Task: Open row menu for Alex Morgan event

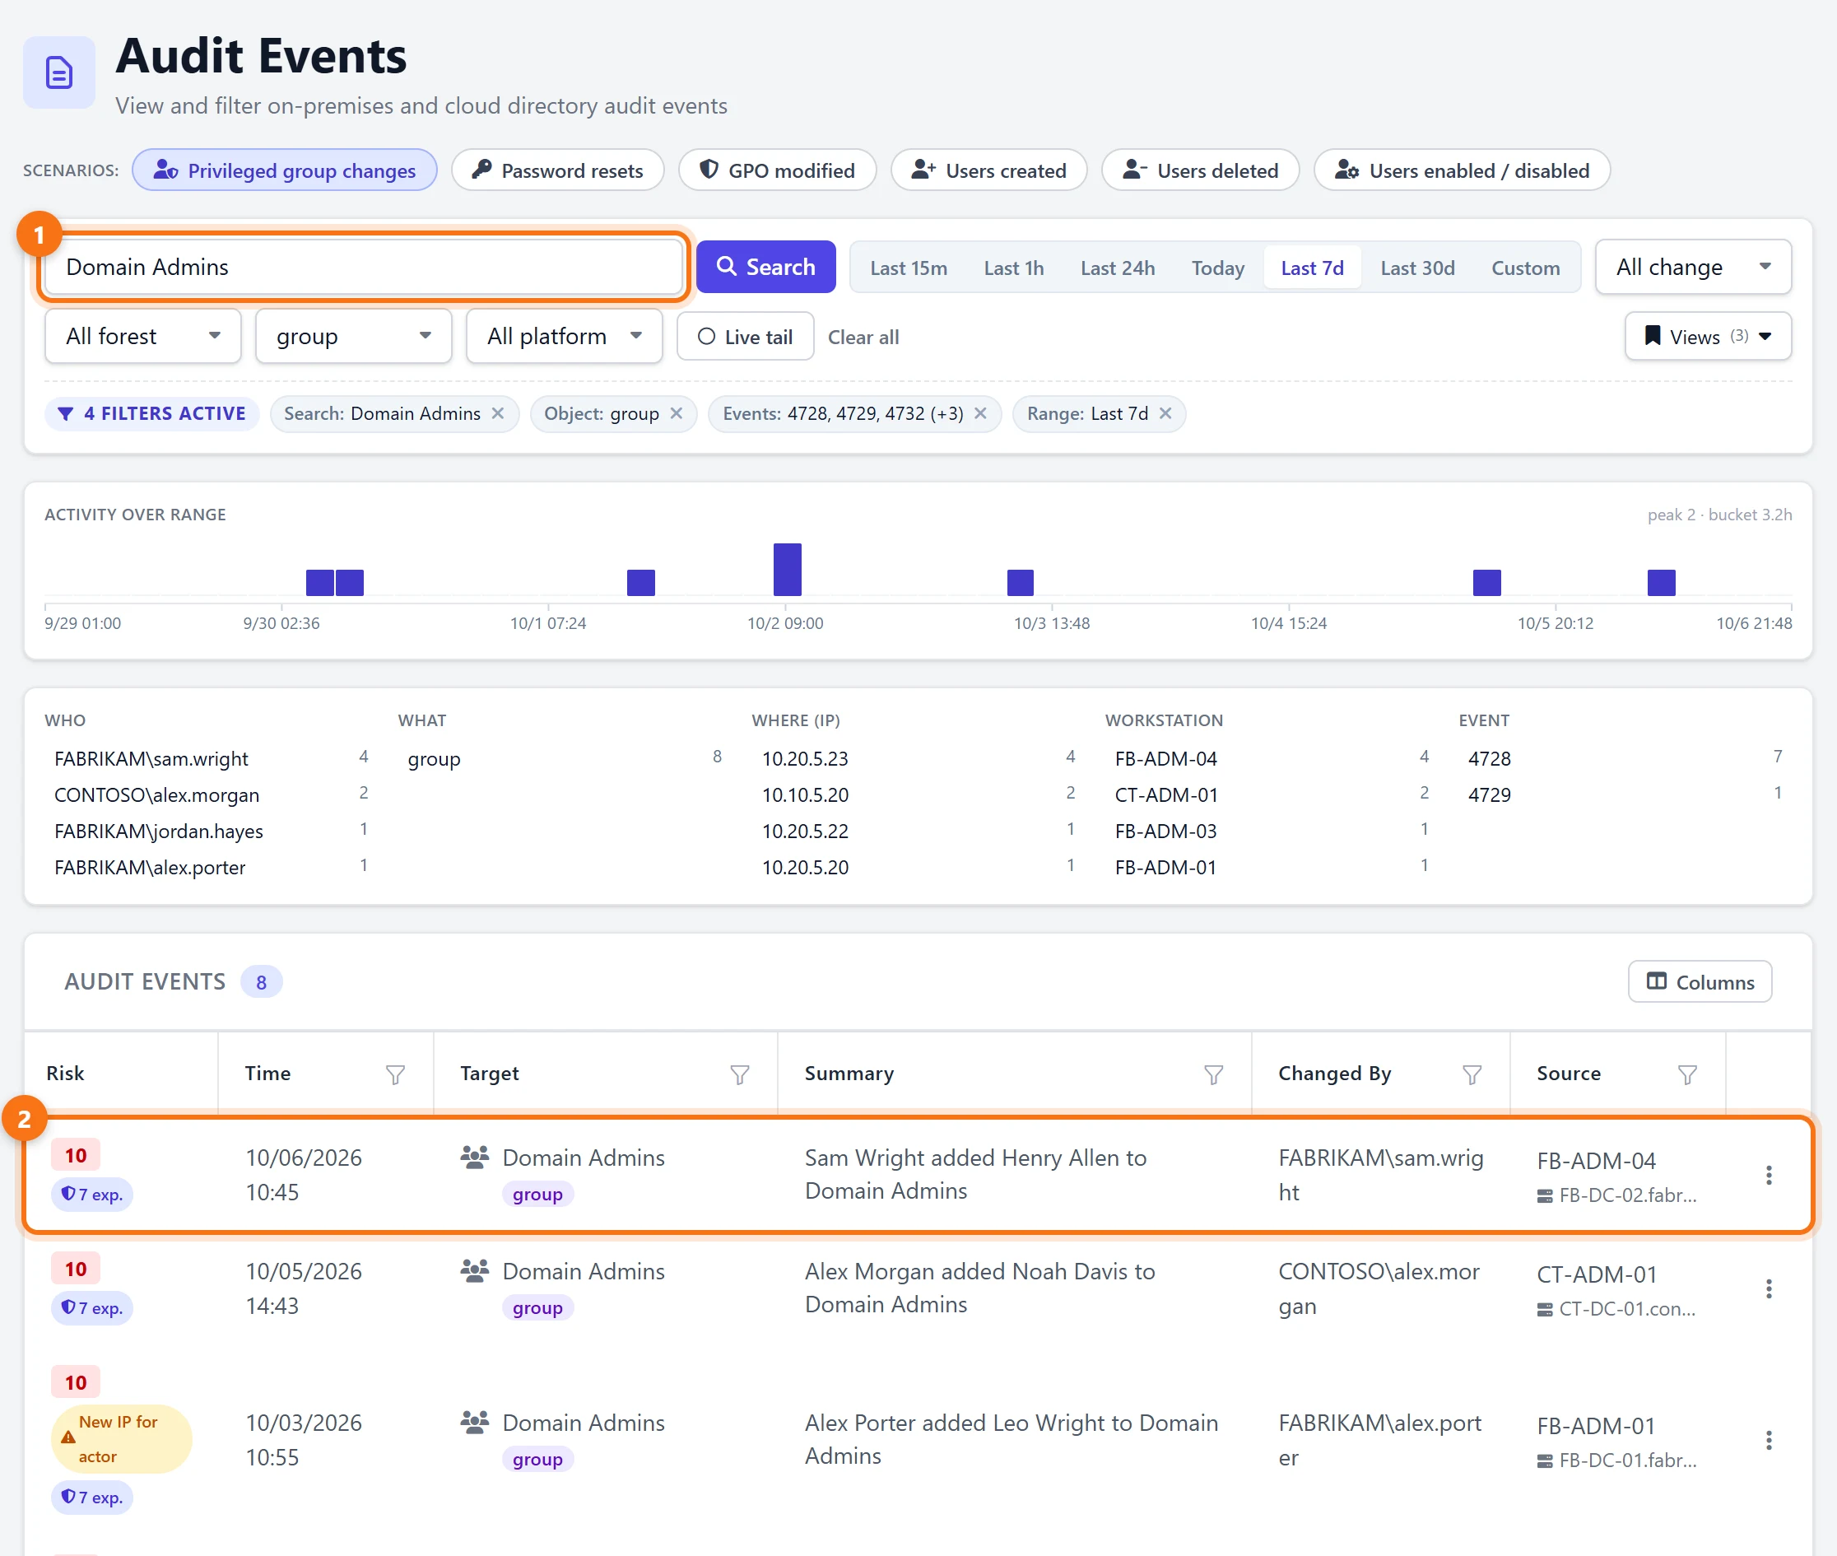Action: [x=1768, y=1288]
